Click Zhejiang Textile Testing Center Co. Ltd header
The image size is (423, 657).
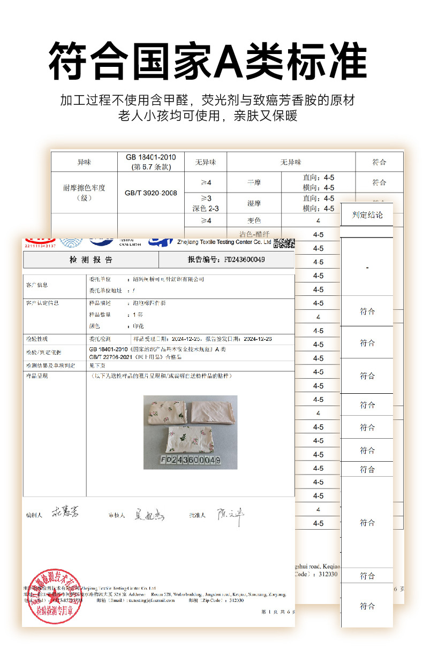(x=224, y=242)
